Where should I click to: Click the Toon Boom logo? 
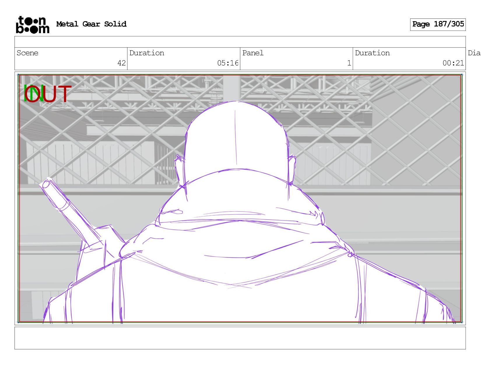point(32,25)
